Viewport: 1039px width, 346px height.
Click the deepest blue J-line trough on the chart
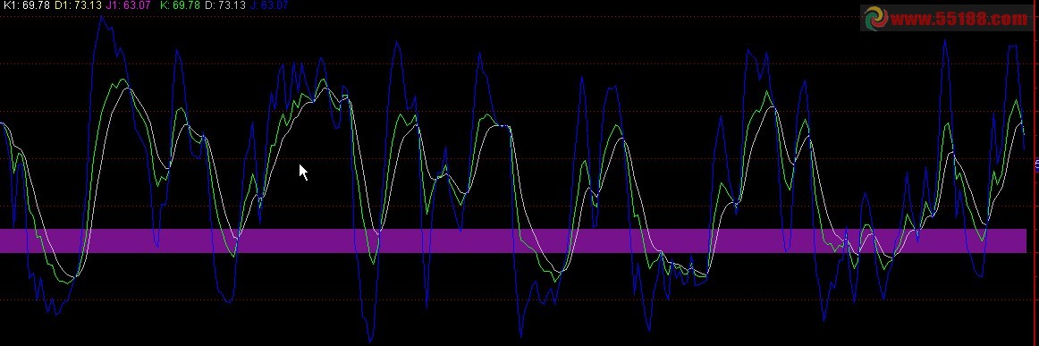tap(370, 341)
